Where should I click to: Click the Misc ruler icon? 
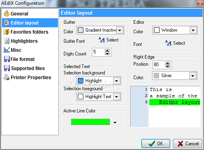click(x=7, y=50)
